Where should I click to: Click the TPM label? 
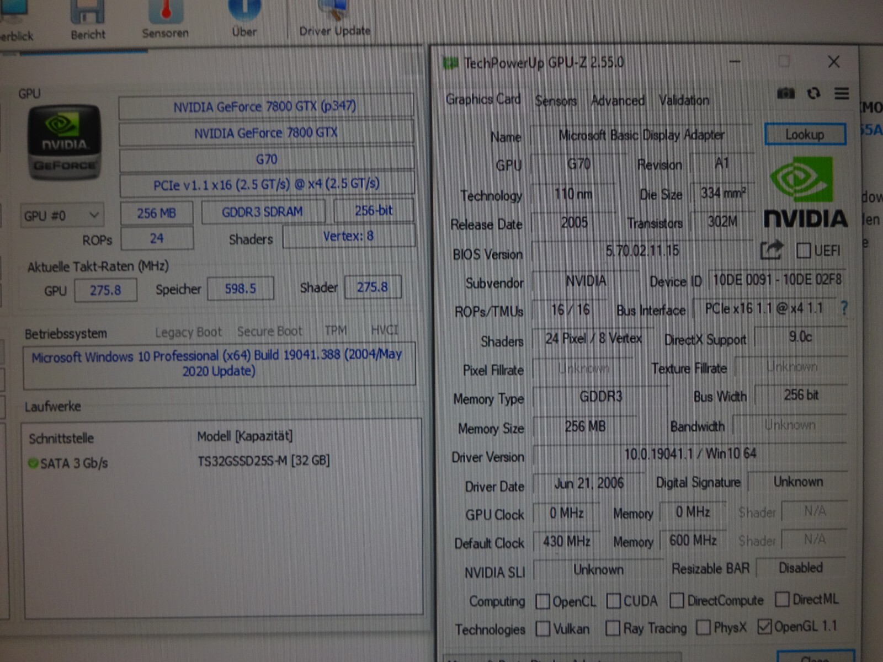pos(336,330)
